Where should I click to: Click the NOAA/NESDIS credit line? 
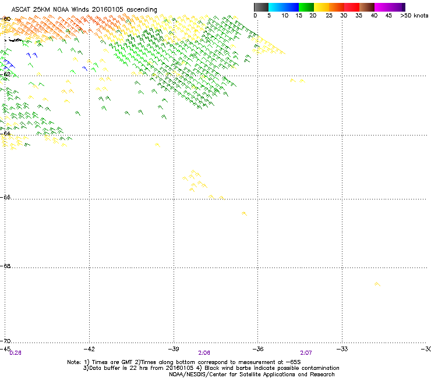pos(252,375)
